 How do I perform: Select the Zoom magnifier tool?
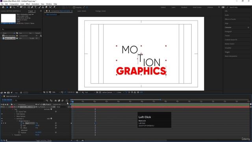tap(14, 7)
